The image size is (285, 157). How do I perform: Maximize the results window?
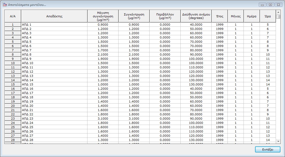pos(270,5)
